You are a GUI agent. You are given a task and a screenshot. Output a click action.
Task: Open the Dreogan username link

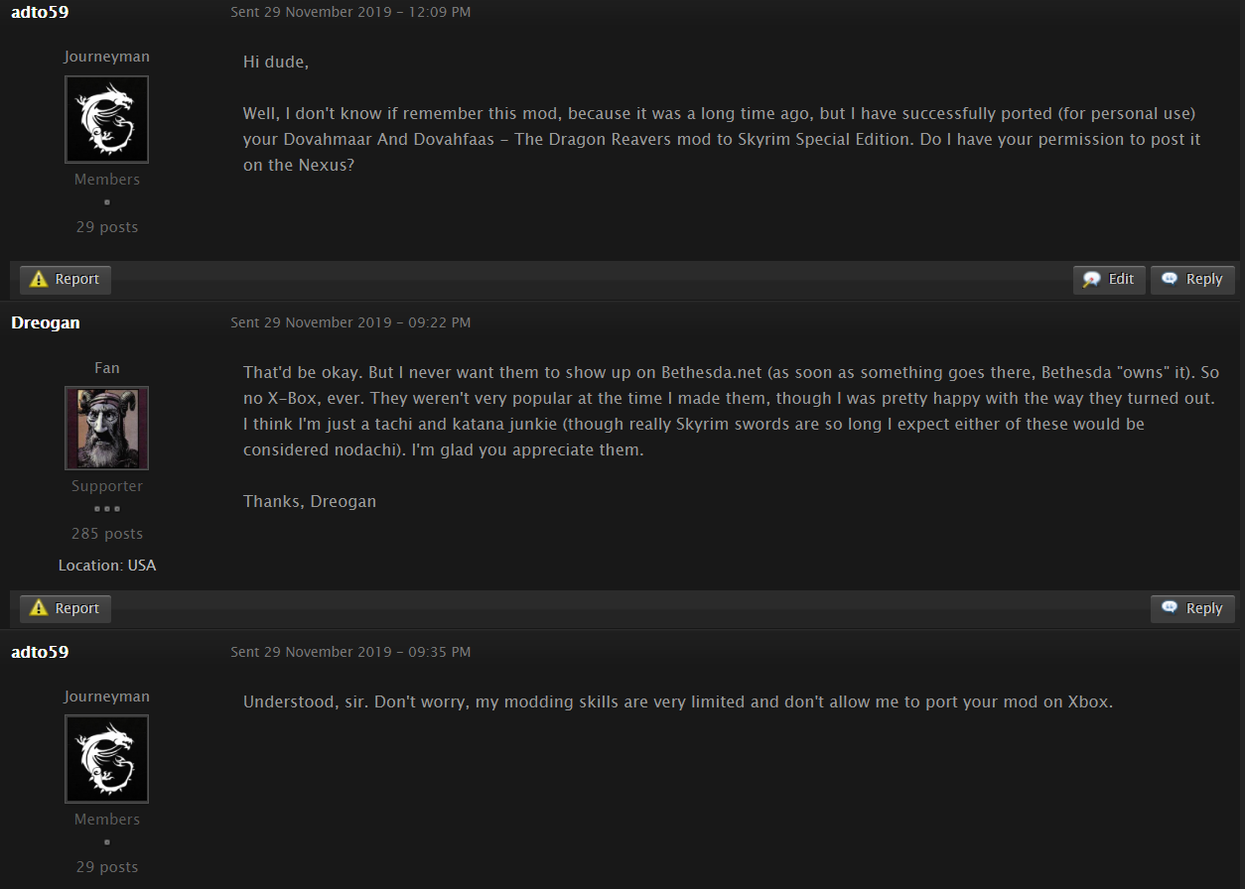click(46, 322)
